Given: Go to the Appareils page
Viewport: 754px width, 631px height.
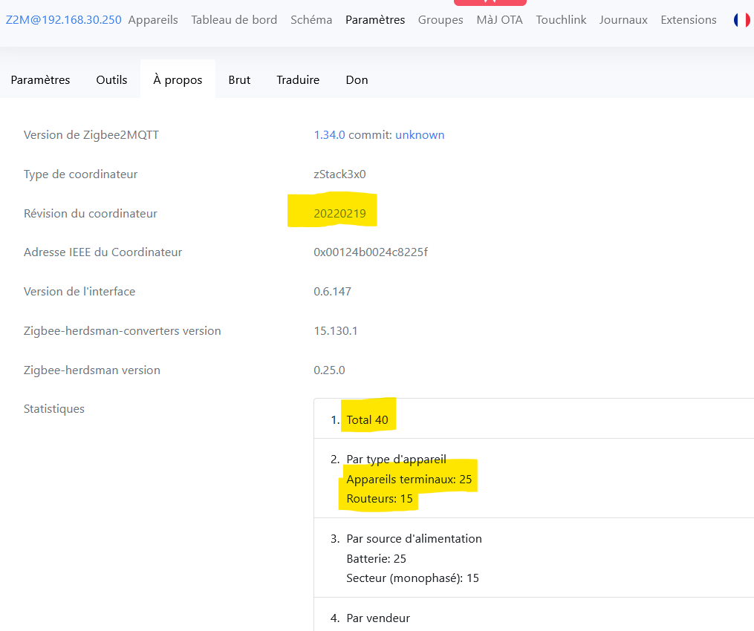Looking at the screenshot, I should pos(153,20).
